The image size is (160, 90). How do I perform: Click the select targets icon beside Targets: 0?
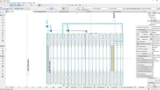[151, 34]
